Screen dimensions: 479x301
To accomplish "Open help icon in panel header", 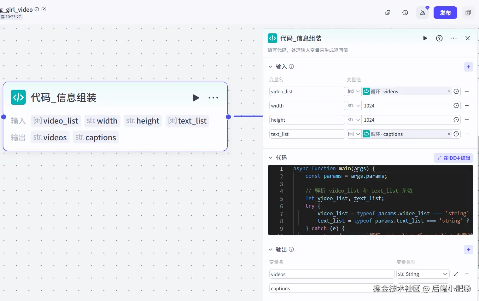I will [x=439, y=38].
